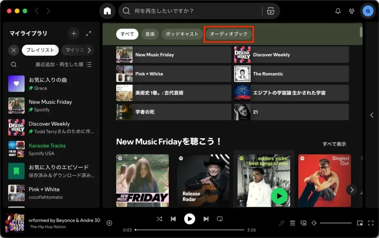Open お気に入りのエピソード in library
The width and height of the screenshot is (379, 238).
click(x=51, y=171)
